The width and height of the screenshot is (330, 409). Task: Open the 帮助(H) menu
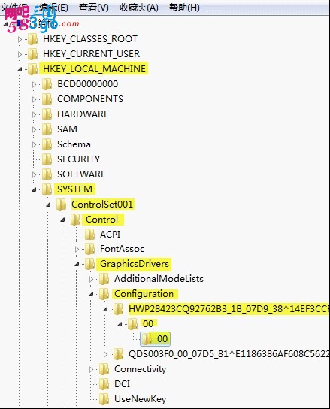pos(184,7)
